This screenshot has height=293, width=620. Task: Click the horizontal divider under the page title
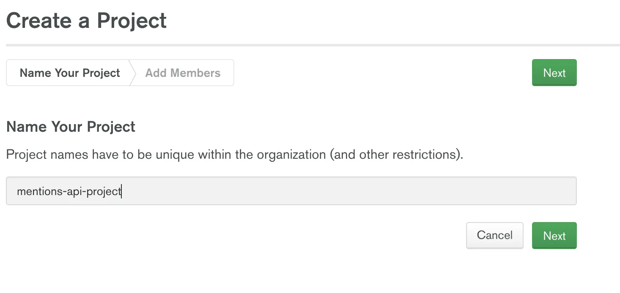313,45
